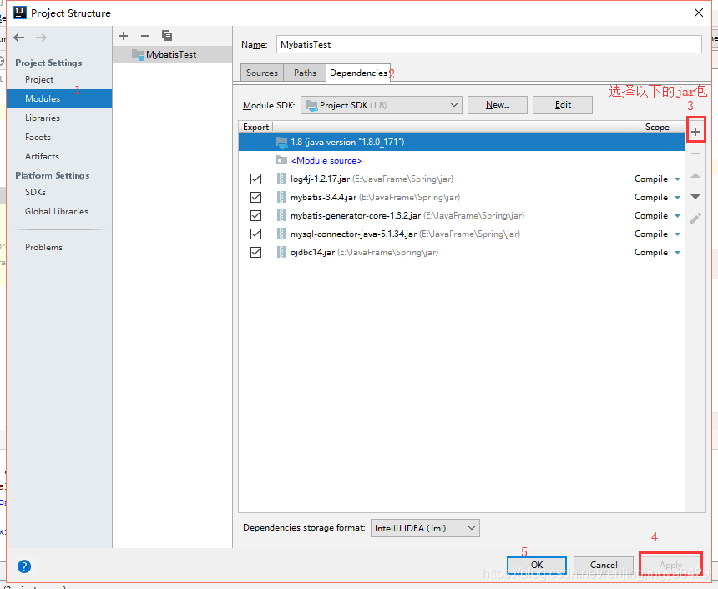Select Modules in Project Settings

[59, 98]
